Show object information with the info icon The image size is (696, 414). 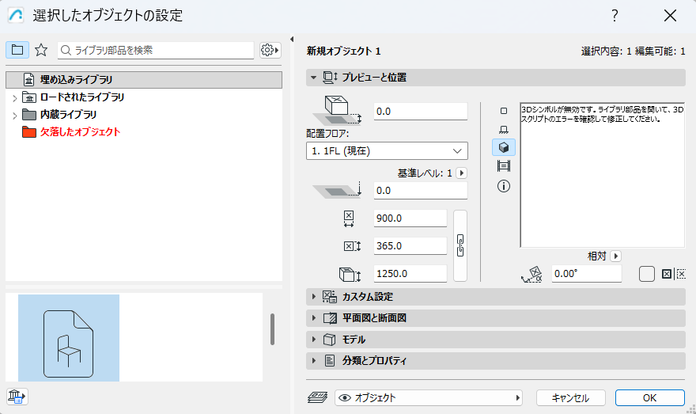pyautogui.click(x=504, y=186)
